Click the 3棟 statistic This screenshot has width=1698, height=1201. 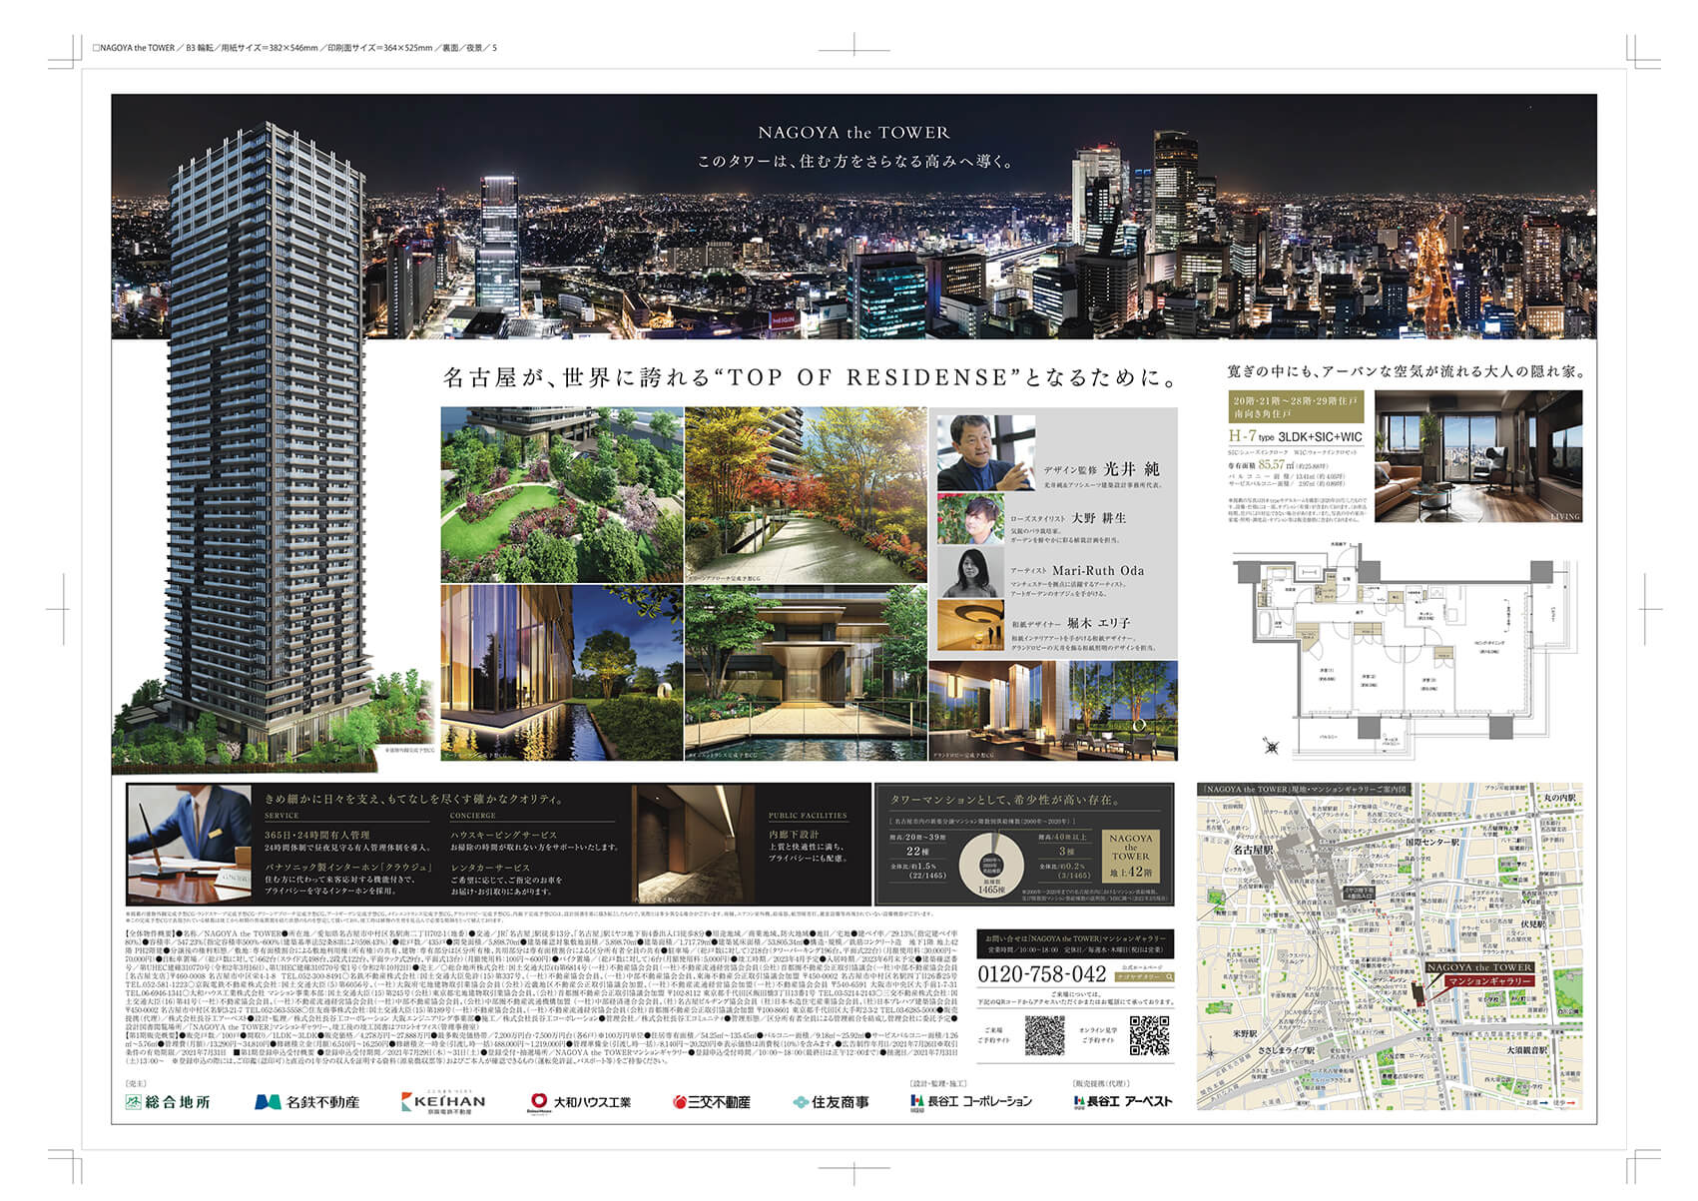(x=1066, y=851)
